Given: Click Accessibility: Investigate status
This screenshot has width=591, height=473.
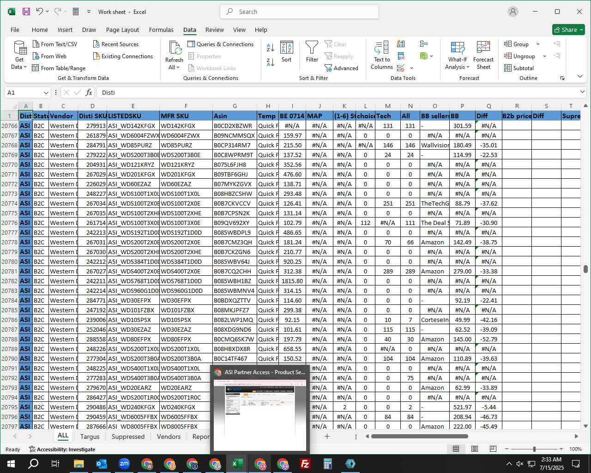Looking at the screenshot, I should [x=62, y=449].
